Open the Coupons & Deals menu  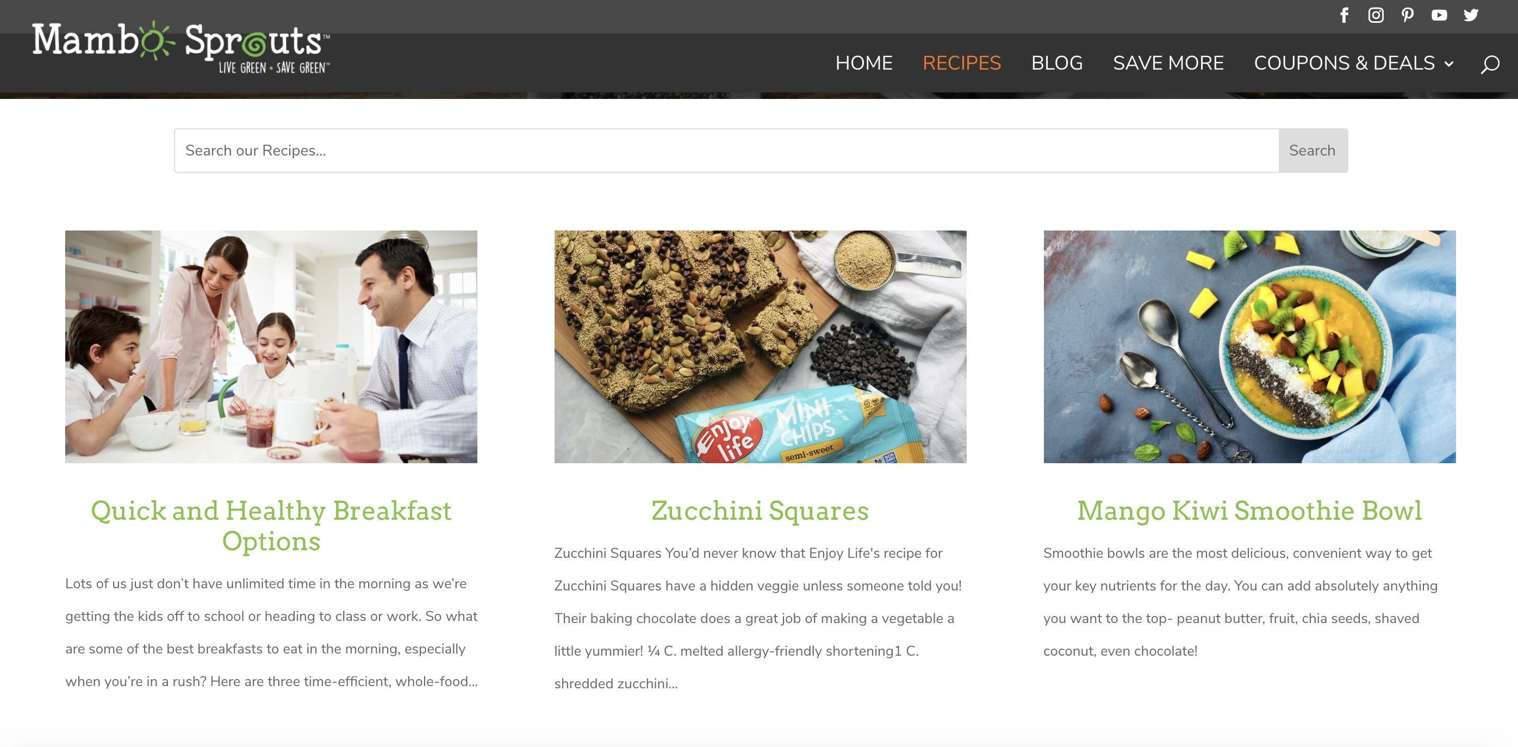(x=1344, y=63)
